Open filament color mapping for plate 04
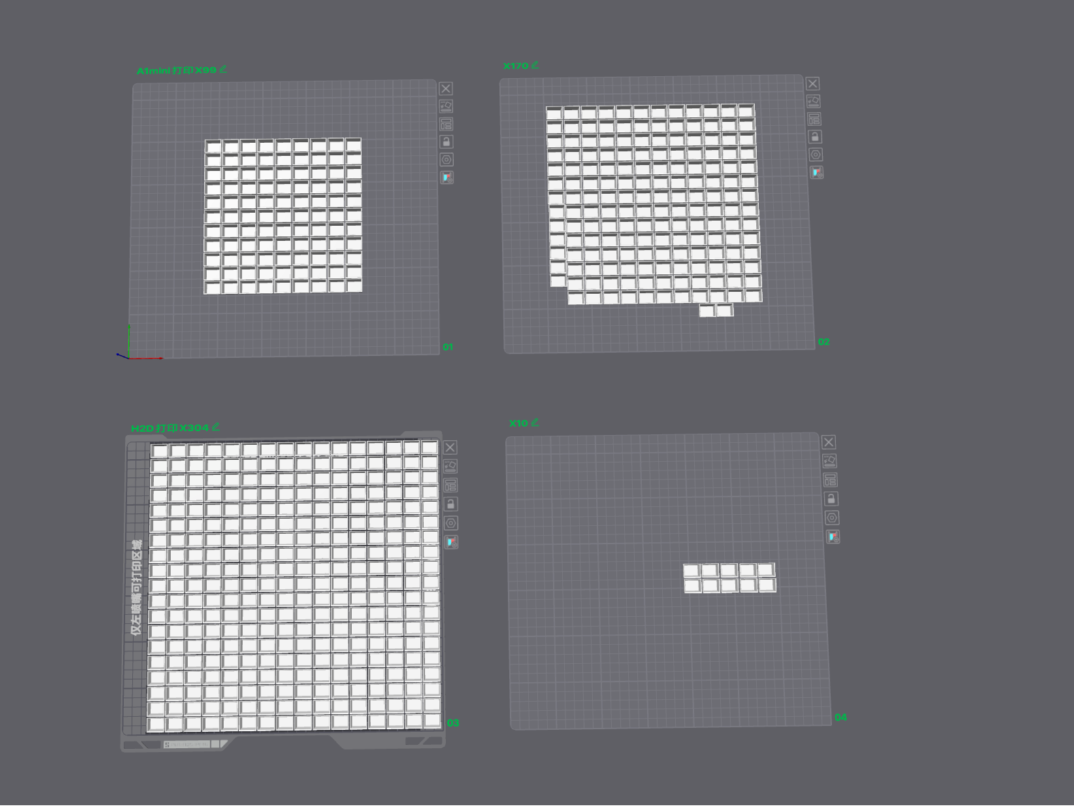The width and height of the screenshot is (1074, 806). pyautogui.click(x=832, y=537)
